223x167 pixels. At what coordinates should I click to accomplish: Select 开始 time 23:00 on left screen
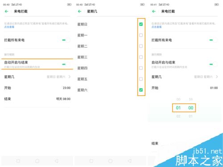(x=66, y=88)
